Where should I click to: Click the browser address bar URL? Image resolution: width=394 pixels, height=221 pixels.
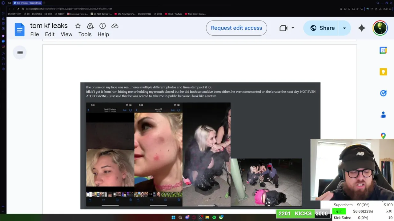(69, 9)
